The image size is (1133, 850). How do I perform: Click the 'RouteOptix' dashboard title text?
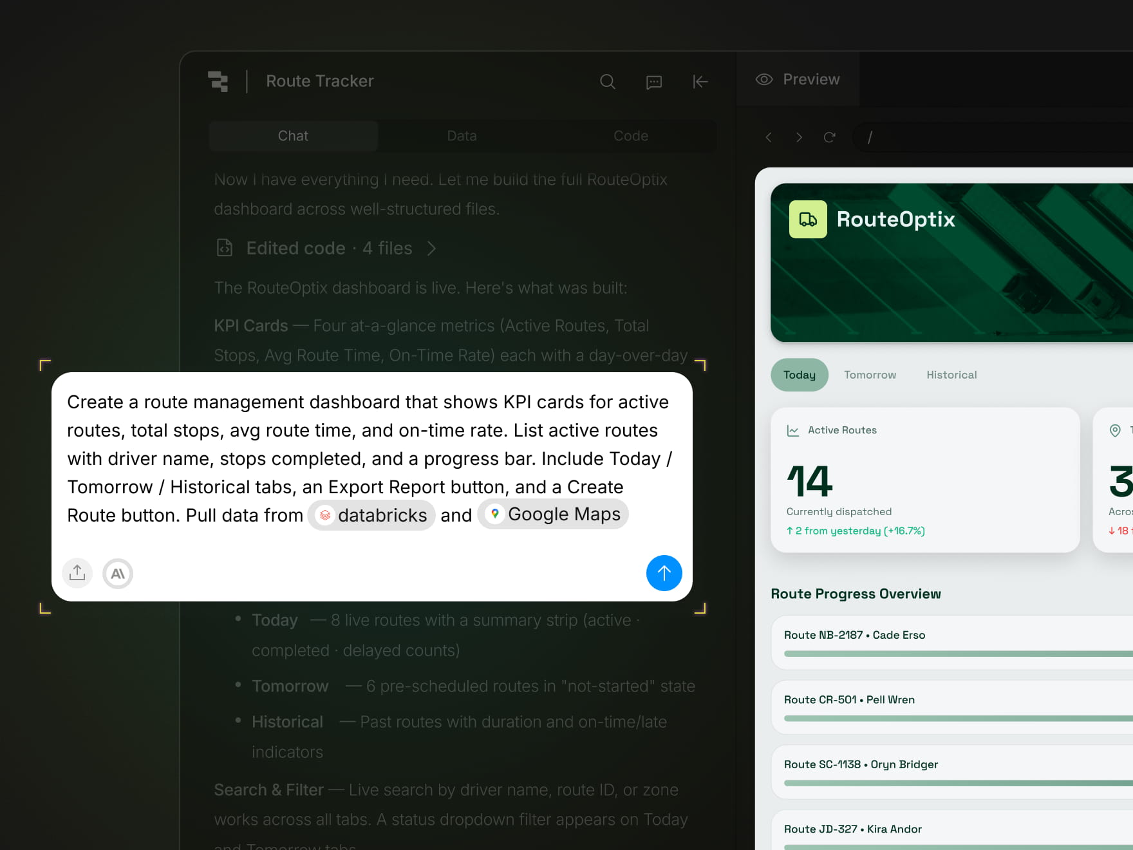point(895,219)
